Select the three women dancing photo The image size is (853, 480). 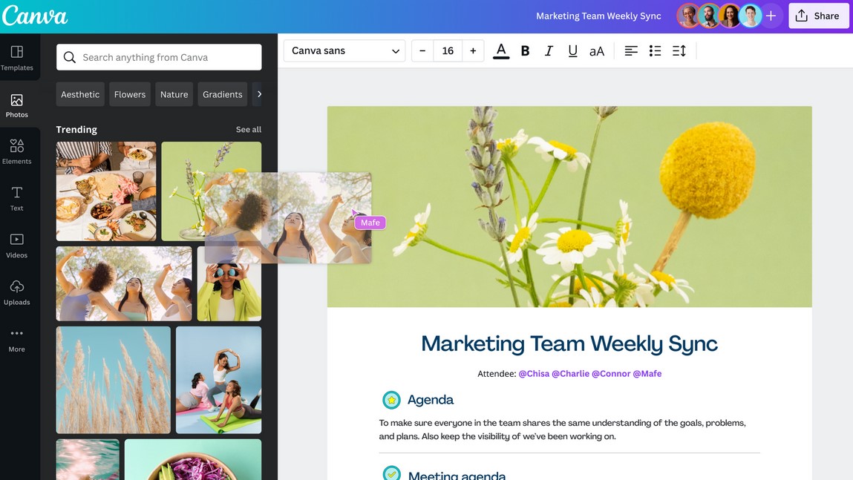click(x=124, y=283)
